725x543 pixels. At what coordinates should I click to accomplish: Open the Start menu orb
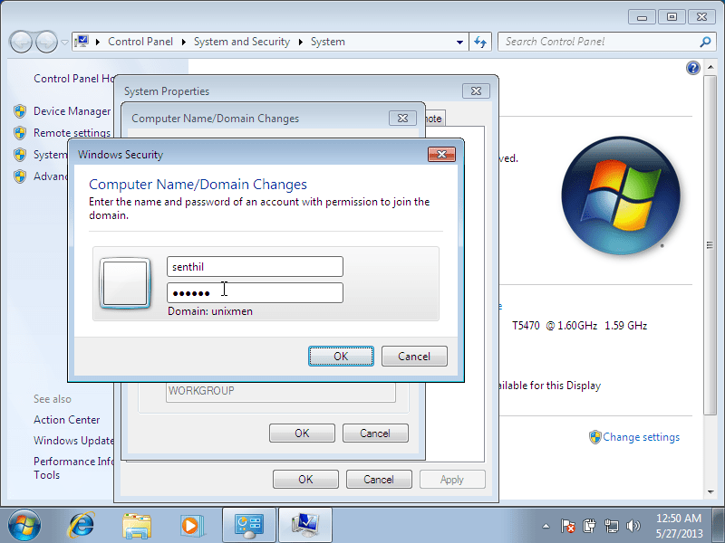23,525
